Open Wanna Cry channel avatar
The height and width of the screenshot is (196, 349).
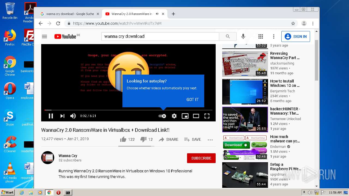point(48,158)
